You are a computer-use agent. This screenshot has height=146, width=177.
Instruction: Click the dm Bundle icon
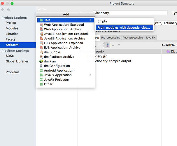(41, 52)
